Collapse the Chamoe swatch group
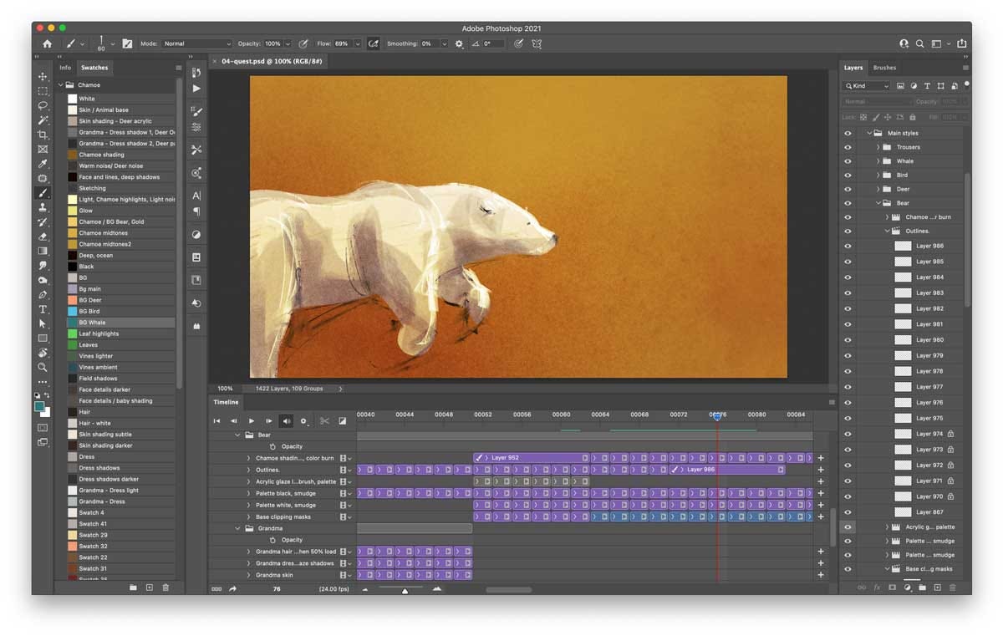 tap(61, 85)
